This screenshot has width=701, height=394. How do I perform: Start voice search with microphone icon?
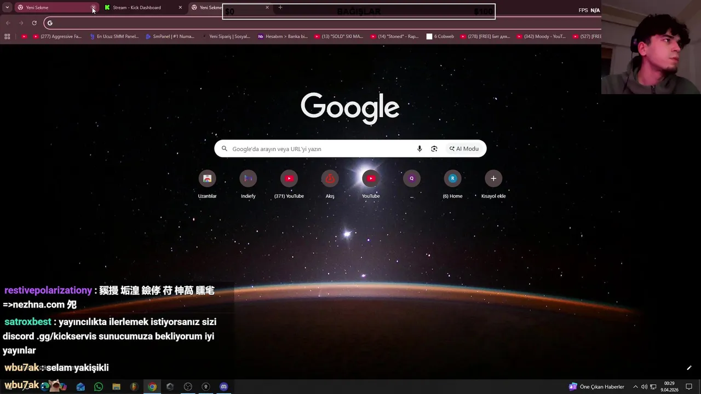click(x=420, y=149)
